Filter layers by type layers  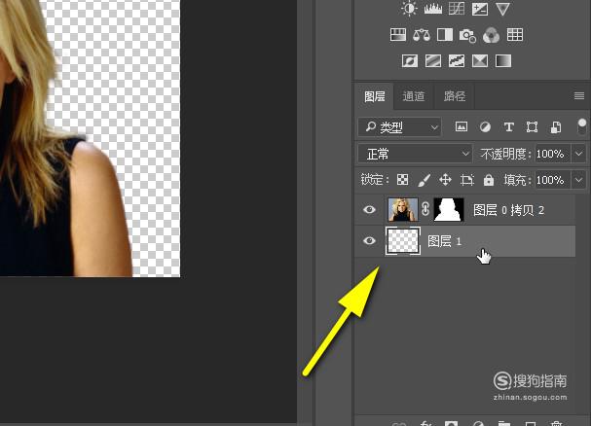pos(509,127)
